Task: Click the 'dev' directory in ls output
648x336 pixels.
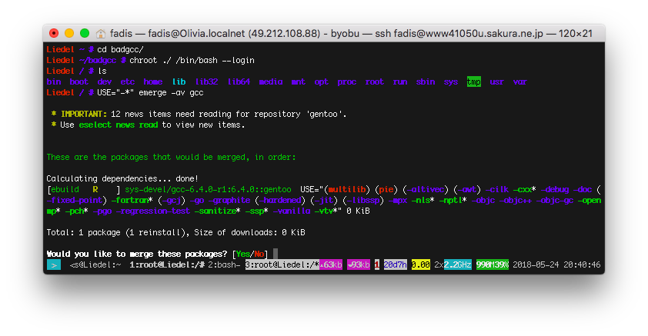Action: (104, 82)
